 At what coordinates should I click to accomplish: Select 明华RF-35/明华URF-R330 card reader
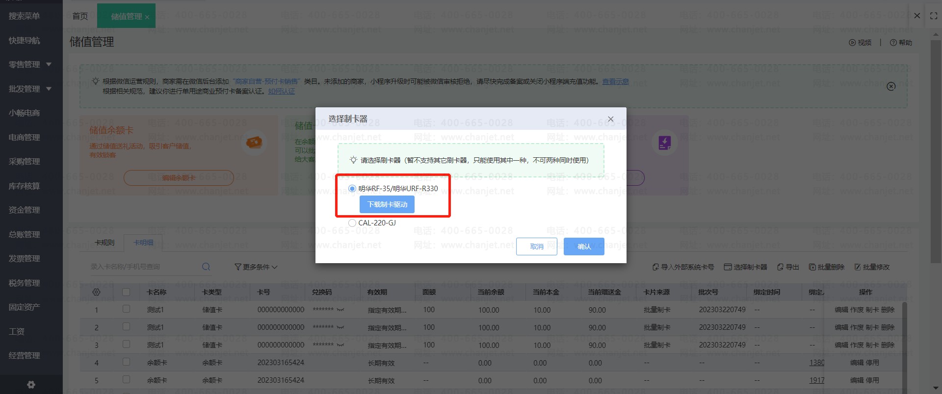coord(352,189)
